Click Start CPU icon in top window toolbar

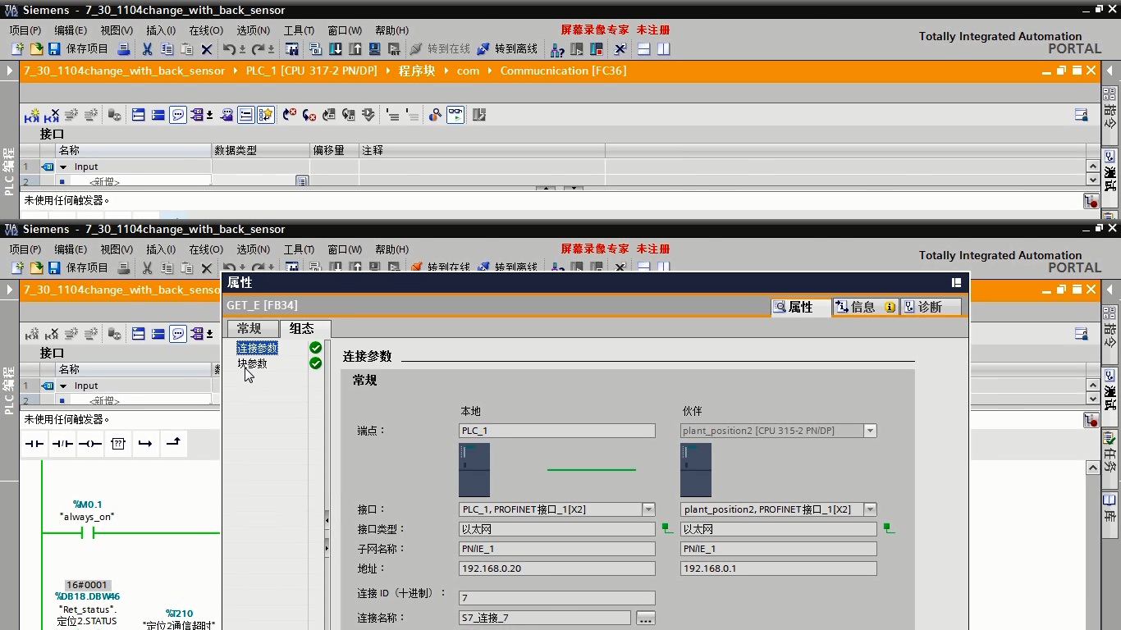pos(577,49)
